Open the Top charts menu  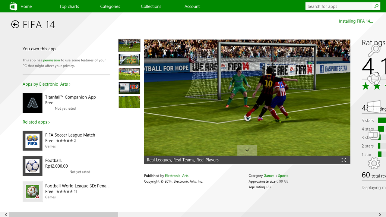pos(69,6)
